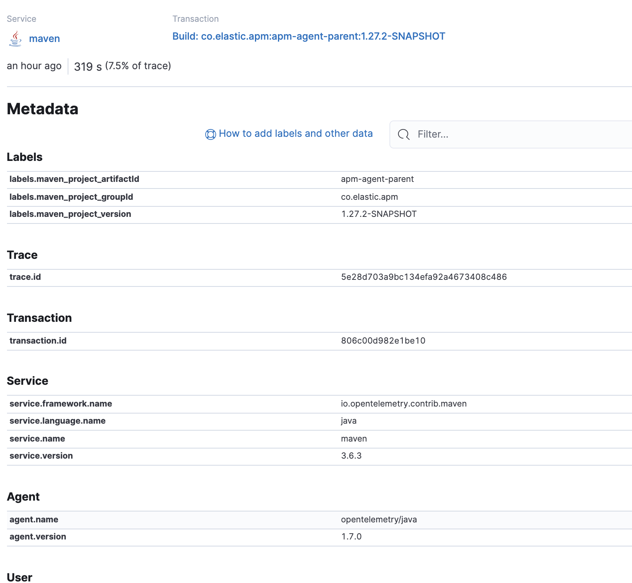The width and height of the screenshot is (632, 583).
Task: Click the Labels section heading
Action: click(25, 157)
